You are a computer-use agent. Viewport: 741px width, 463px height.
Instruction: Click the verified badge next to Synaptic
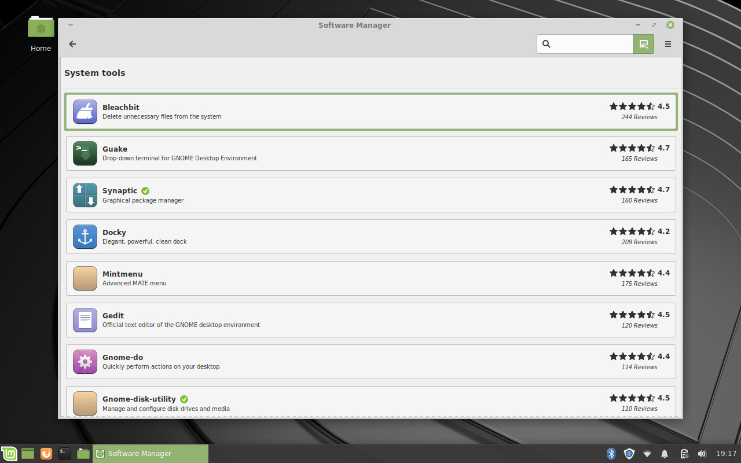pos(145,190)
